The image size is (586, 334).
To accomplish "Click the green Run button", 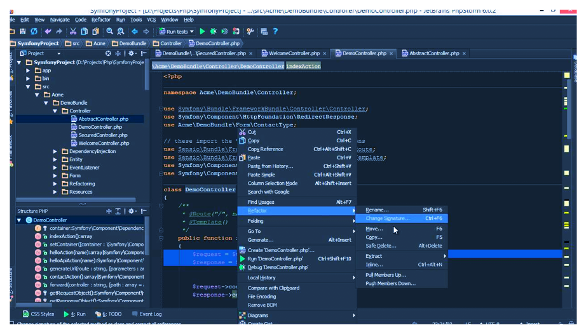I will tap(202, 31).
